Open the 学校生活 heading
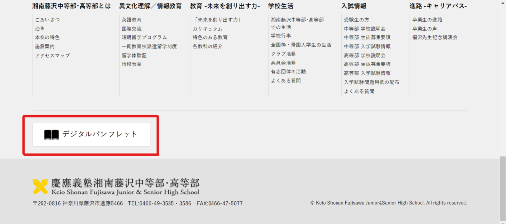Viewport: 506px width, 224px height. point(281,6)
